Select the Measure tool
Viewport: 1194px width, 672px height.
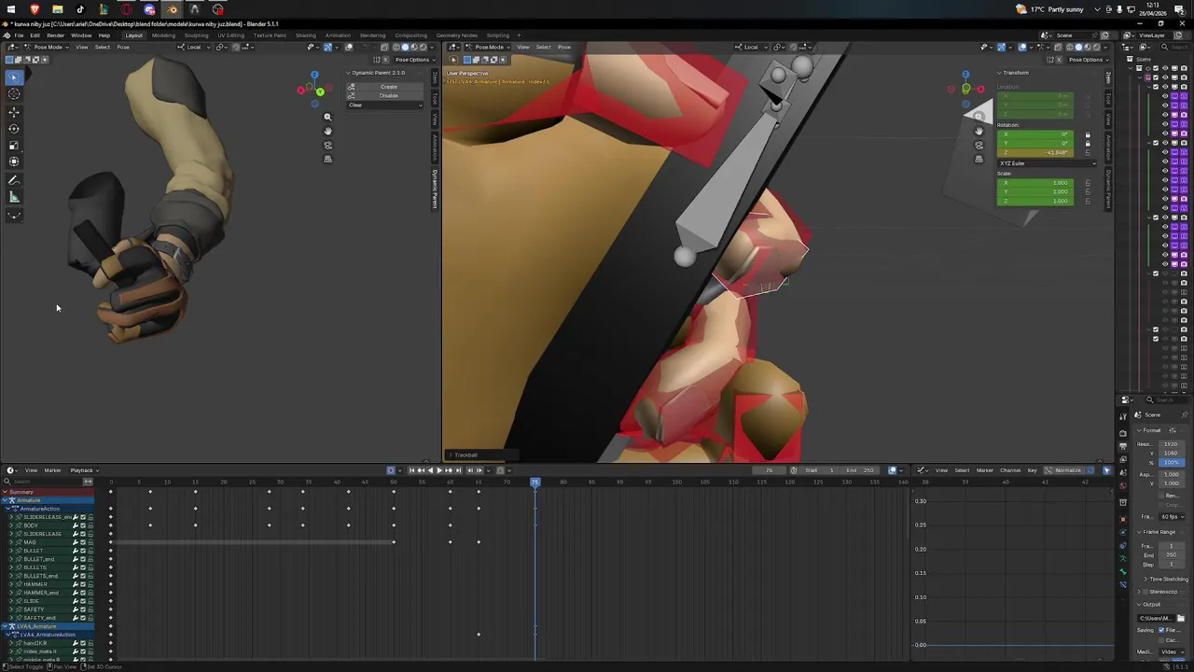[14, 197]
